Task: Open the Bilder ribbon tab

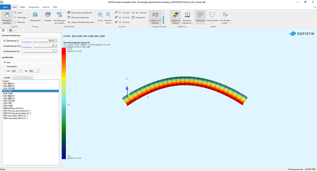Action: [x=23, y=7]
